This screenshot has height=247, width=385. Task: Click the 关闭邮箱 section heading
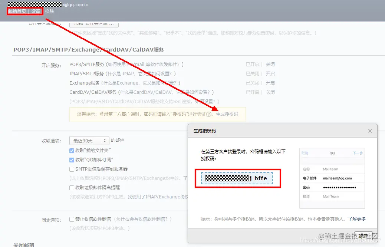(24, 245)
